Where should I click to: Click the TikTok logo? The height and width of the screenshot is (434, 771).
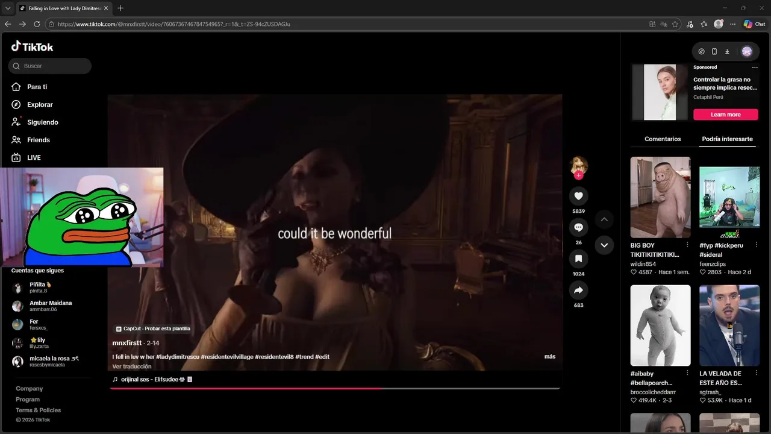pos(33,46)
